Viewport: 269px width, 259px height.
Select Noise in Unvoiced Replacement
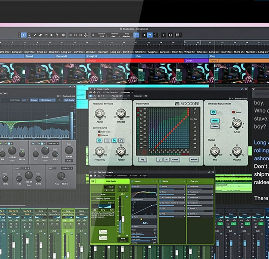click(215, 121)
